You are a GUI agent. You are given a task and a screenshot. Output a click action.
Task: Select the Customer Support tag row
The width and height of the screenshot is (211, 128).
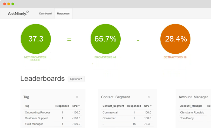[36, 118]
